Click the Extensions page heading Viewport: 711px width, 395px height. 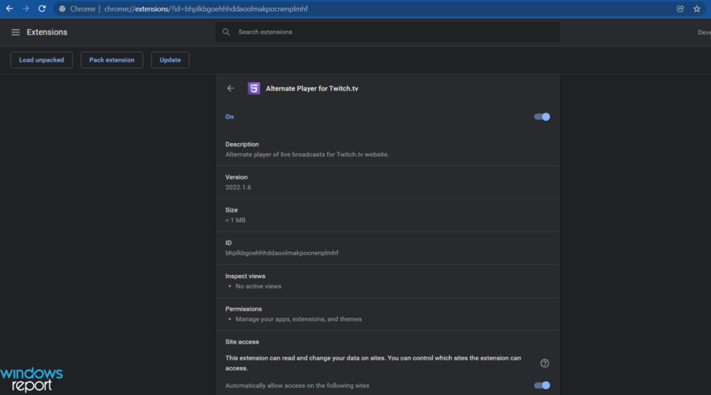pyautogui.click(x=47, y=32)
